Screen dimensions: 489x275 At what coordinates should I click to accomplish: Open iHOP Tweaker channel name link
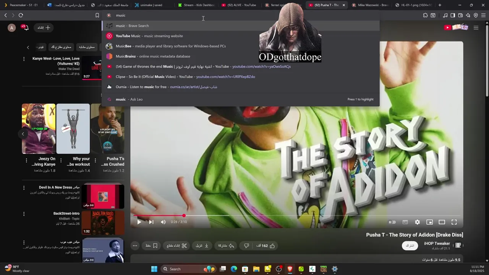[x=437, y=243]
